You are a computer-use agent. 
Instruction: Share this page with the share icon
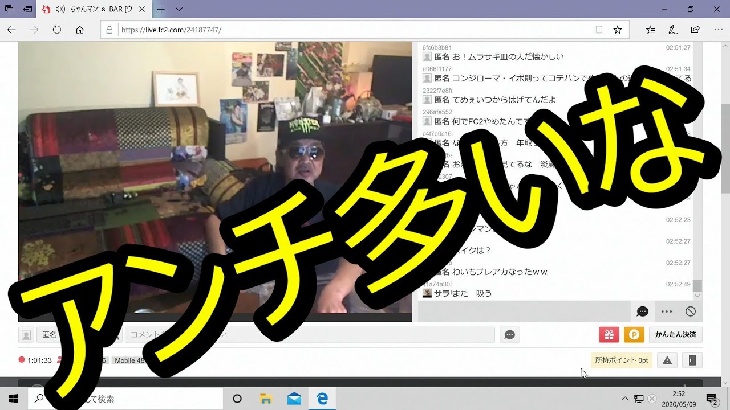click(695, 30)
